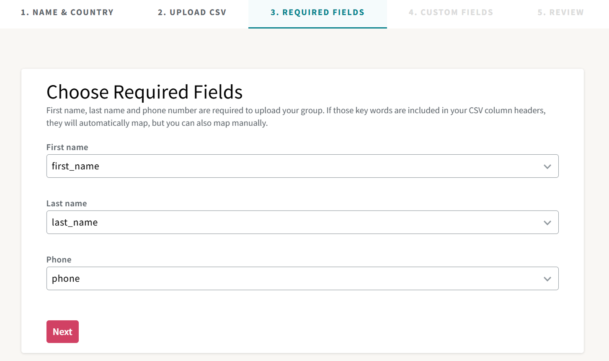Click the Next button
The width and height of the screenshot is (609, 361).
pos(62,331)
